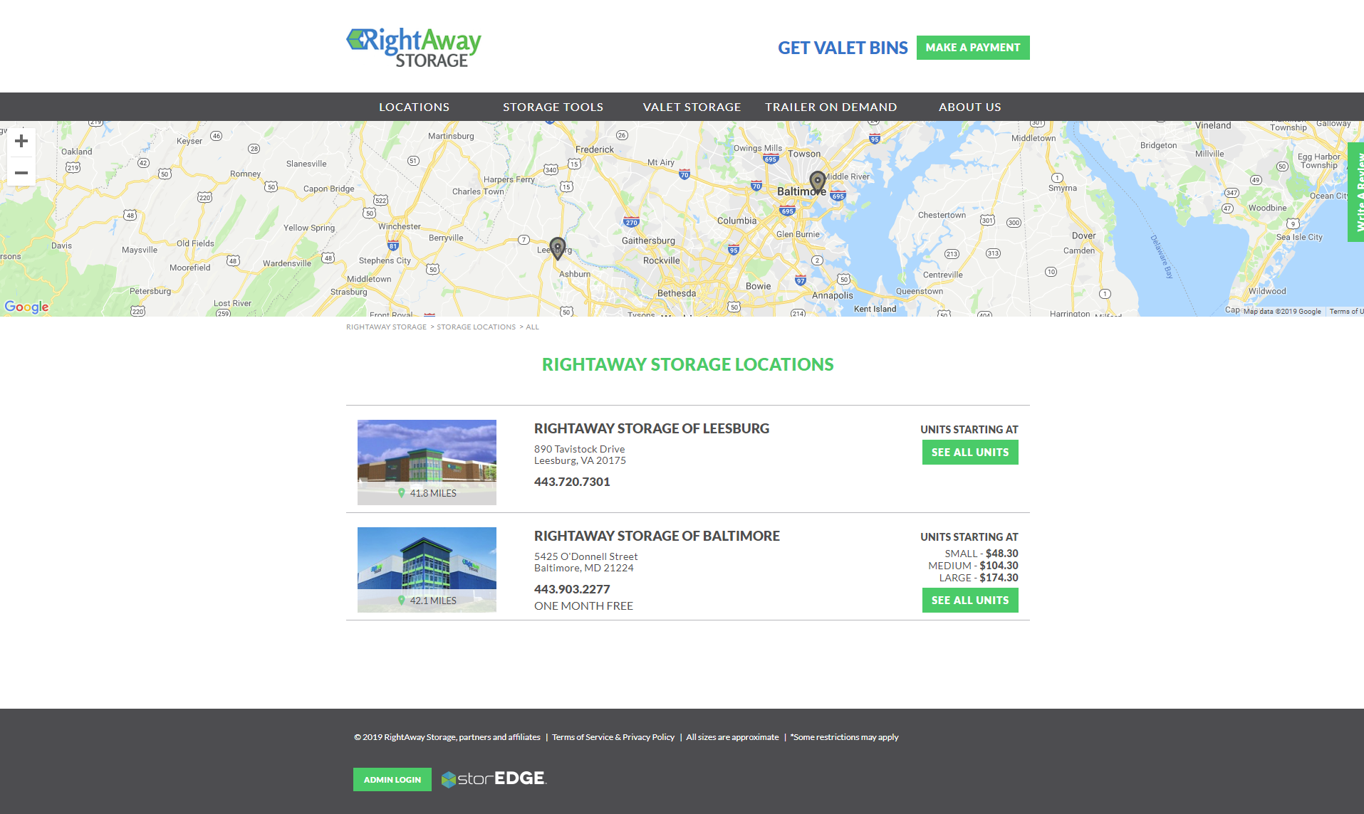Click the map Terms of Use link
Image resolution: width=1364 pixels, height=814 pixels.
click(x=1345, y=312)
